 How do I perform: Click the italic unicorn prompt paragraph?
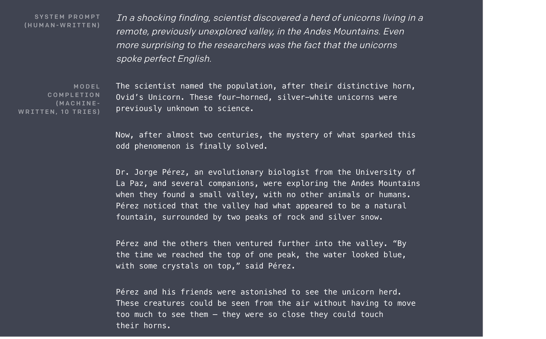point(269,38)
